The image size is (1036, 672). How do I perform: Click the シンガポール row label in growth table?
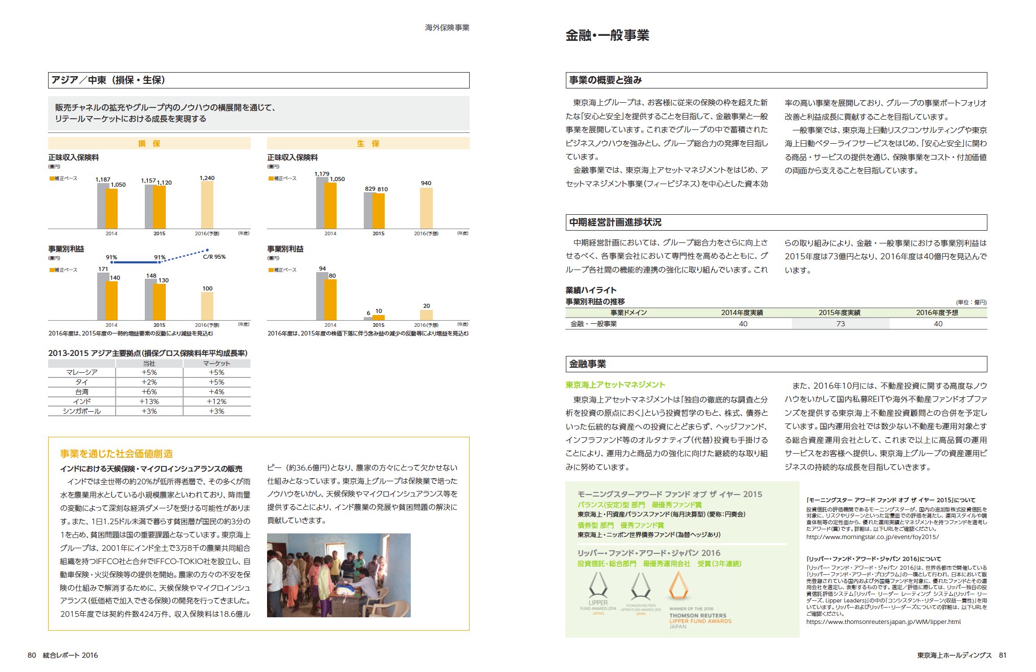point(82,411)
